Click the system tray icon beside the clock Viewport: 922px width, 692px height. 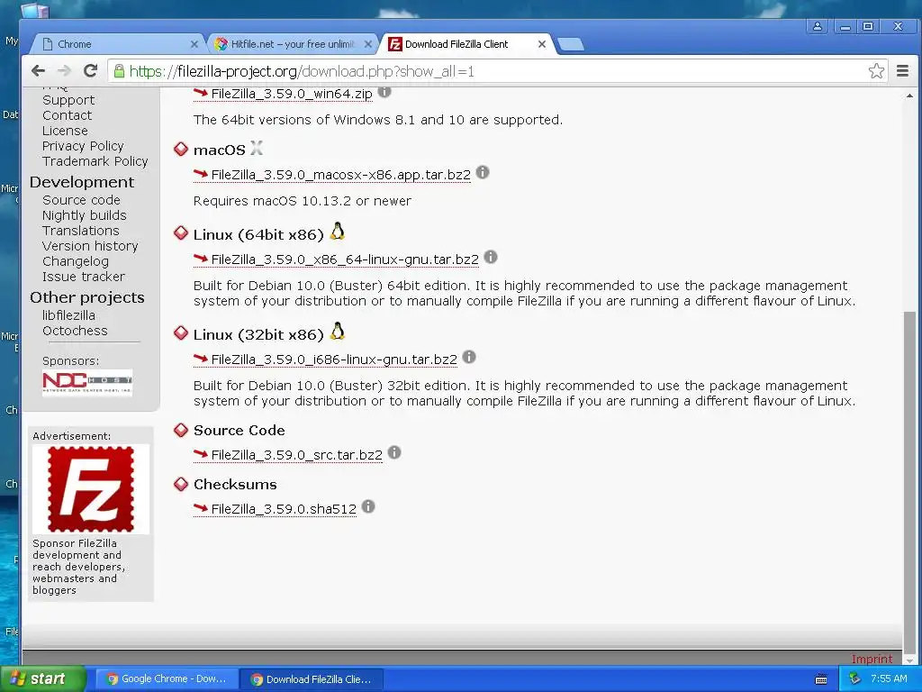(x=854, y=679)
